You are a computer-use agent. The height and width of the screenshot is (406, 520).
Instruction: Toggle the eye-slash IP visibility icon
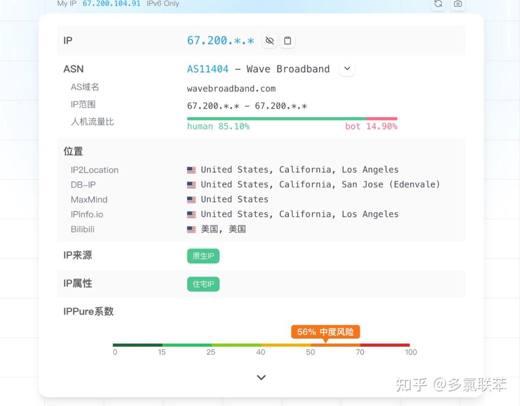click(270, 41)
